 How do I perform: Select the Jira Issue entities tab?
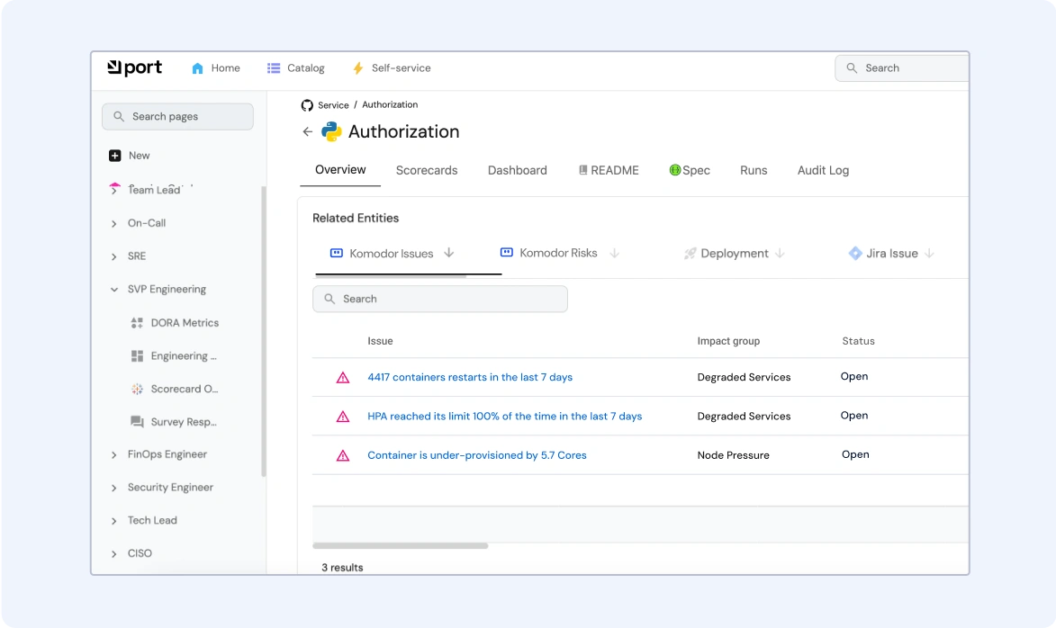pos(891,253)
